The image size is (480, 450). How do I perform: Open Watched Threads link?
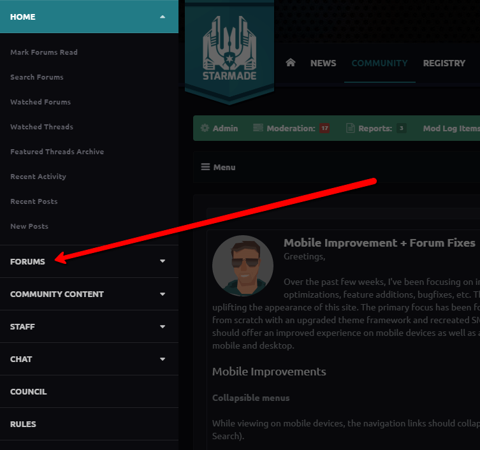coord(41,127)
